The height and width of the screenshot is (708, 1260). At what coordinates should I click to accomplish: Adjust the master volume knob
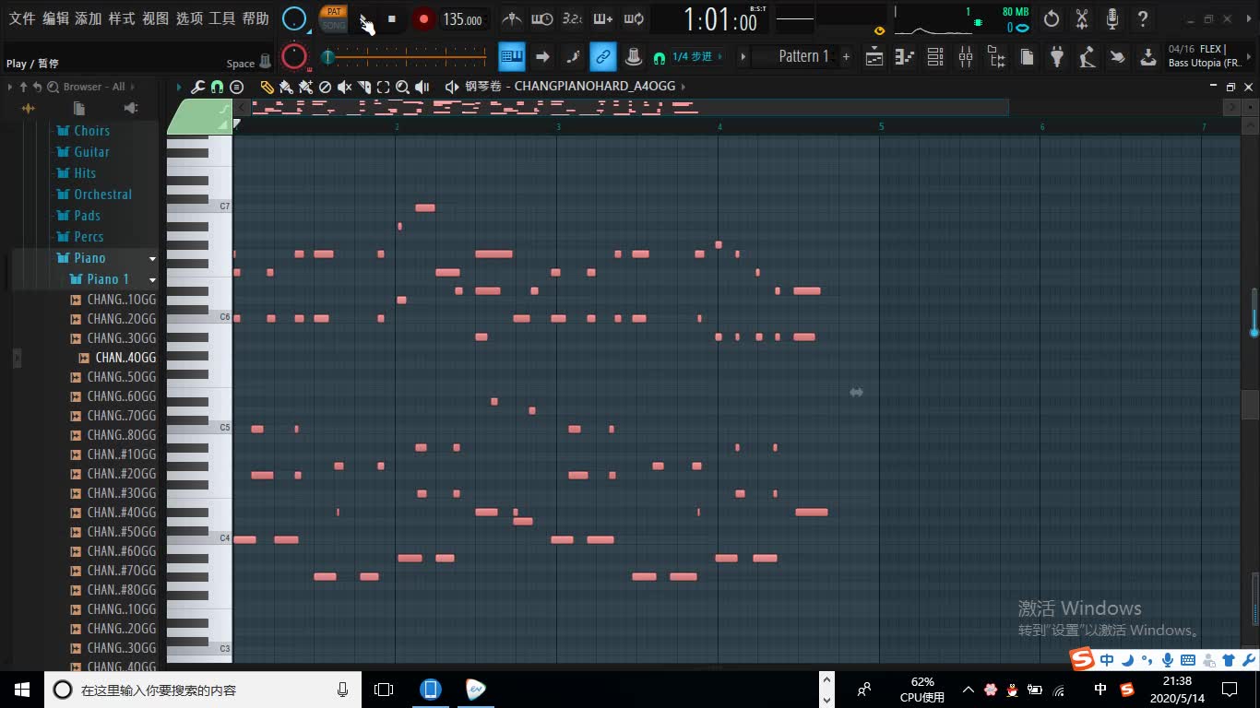293,19
